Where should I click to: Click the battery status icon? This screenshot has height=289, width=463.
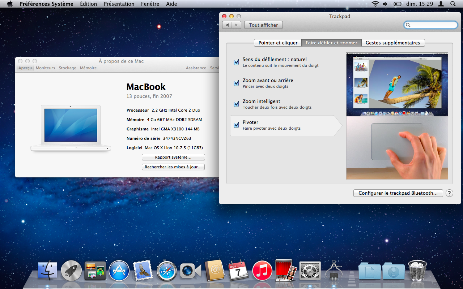[x=398, y=4]
